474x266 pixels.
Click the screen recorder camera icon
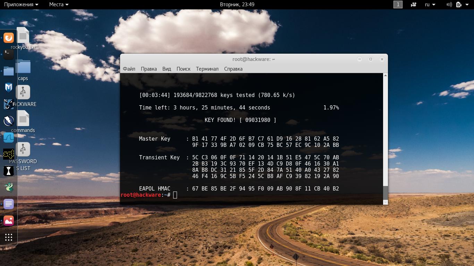tap(413, 5)
